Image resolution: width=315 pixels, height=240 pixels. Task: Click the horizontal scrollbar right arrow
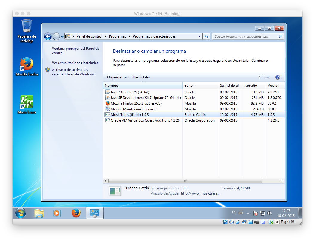[x=282, y=181]
